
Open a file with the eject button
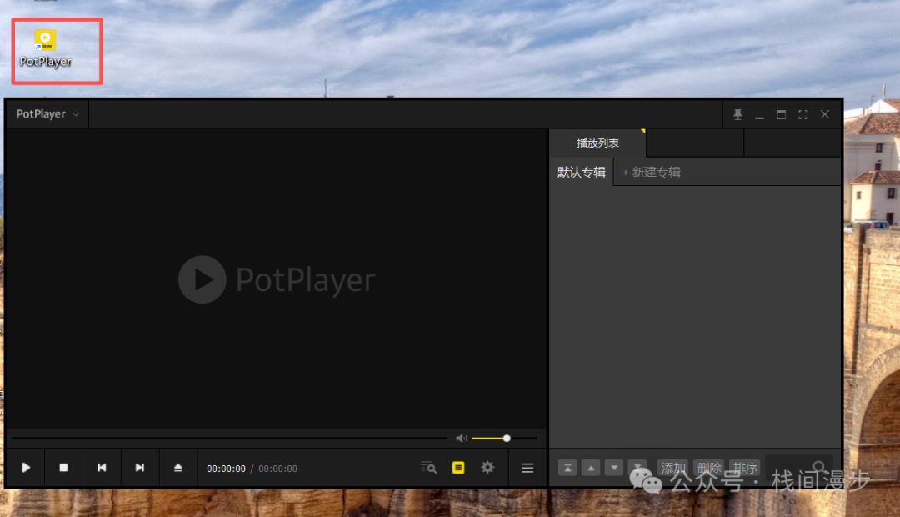point(178,468)
